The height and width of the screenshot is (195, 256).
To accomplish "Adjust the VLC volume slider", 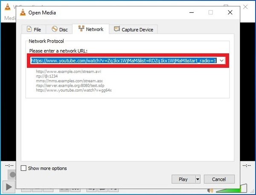I will click(x=232, y=188).
